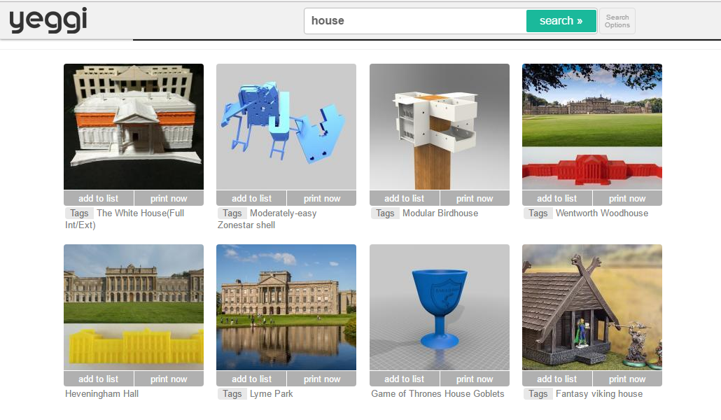Print the Wentworth Woodhouse model now
This screenshot has width=721, height=420.
pyautogui.click(x=627, y=199)
